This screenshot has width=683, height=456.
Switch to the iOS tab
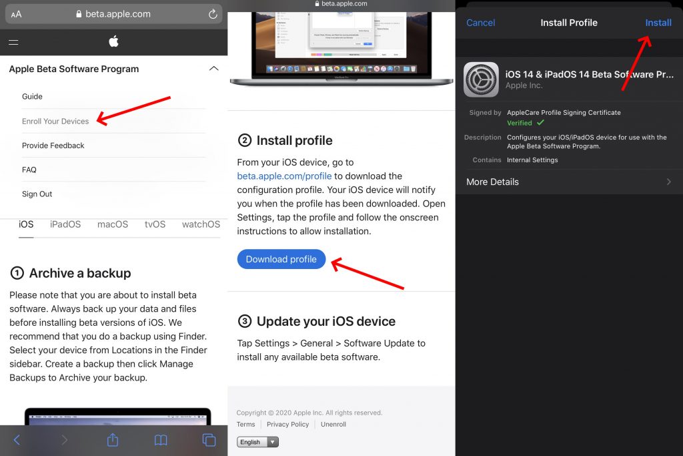(x=26, y=224)
